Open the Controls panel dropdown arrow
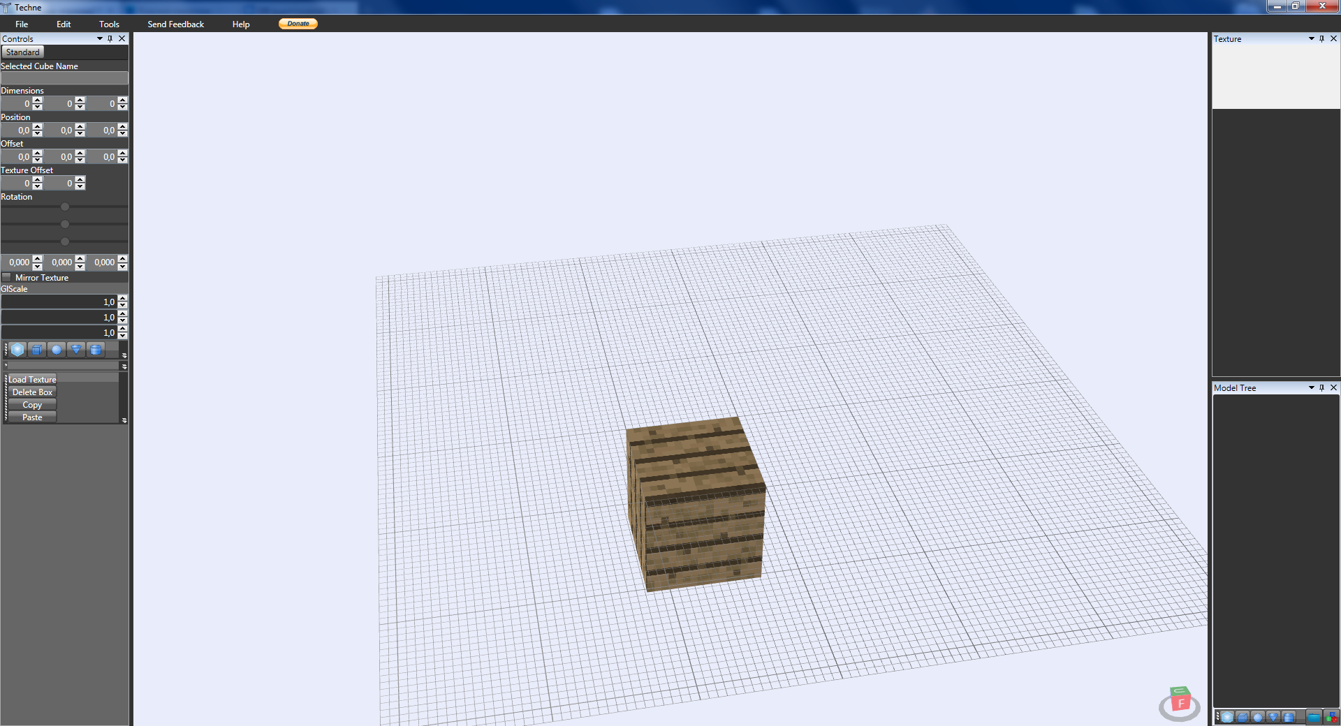 pos(100,39)
